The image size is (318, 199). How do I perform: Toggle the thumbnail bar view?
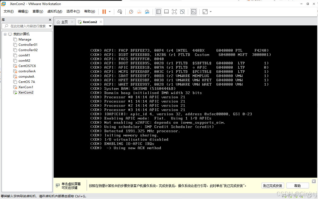pyautogui.click(x=166, y=12)
